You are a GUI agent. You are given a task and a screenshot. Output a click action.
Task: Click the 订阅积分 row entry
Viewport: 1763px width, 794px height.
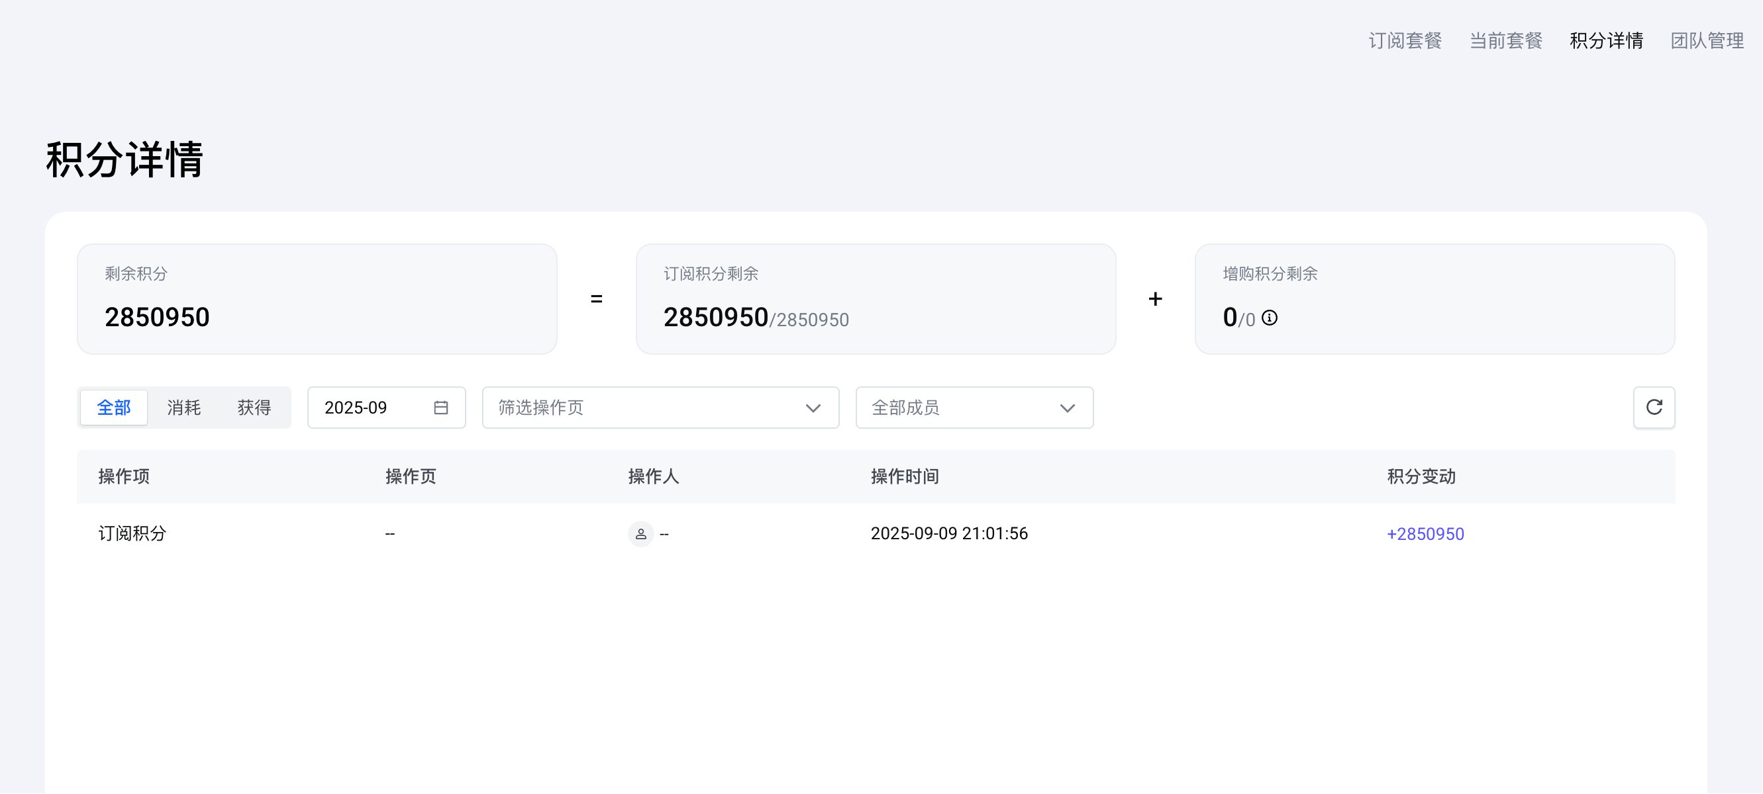pyautogui.click(x=132, y=533)
